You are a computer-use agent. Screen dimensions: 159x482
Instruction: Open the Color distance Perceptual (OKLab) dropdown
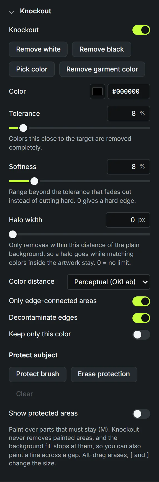(109, 282)
